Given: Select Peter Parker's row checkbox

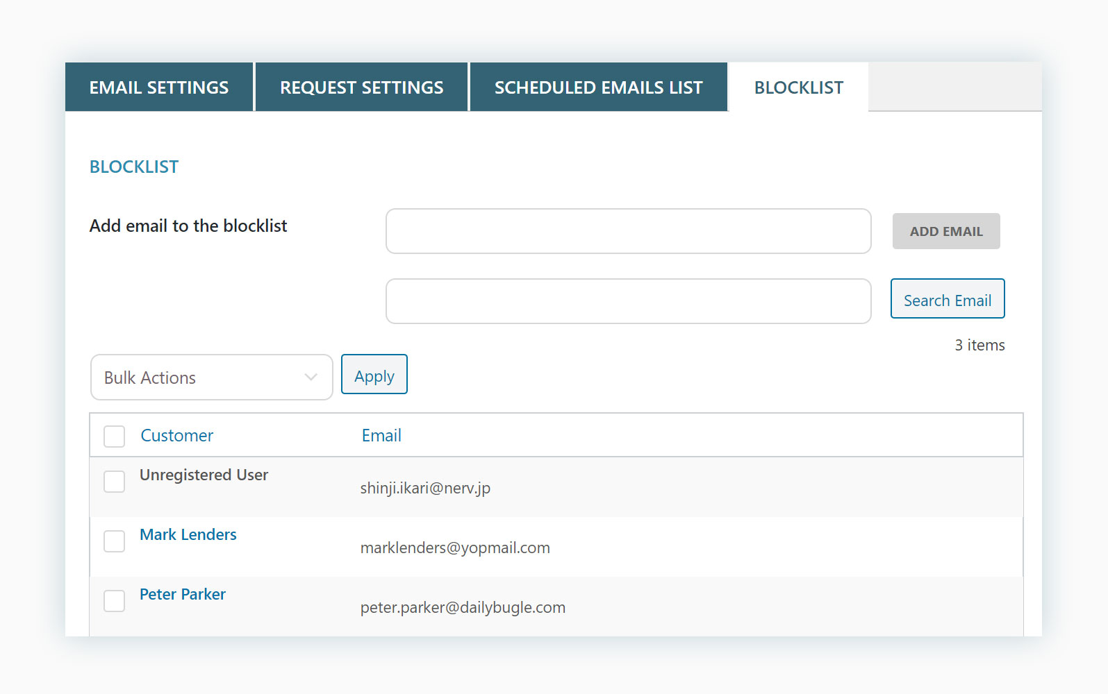Looking at the screenshot, I should pyautogui.click(x=115, y=601).
